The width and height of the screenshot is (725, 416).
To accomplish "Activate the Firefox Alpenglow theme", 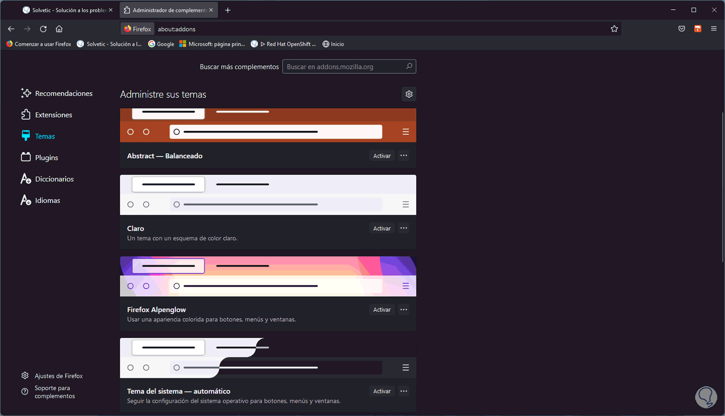I will pyautogui.click(x=382, y=310).
